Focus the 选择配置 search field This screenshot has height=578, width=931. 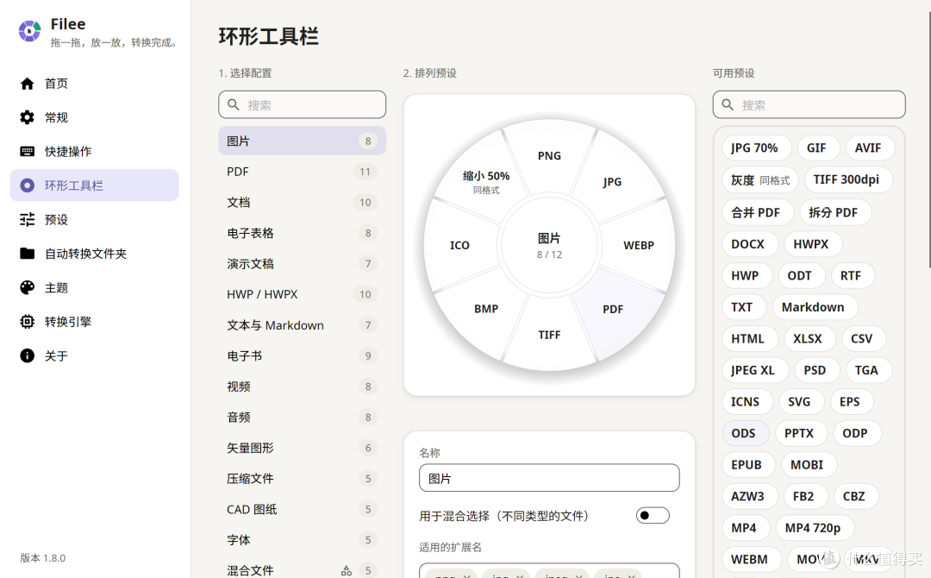303,104
